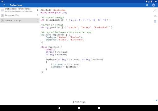Image resolution: width=158 pixels, height=111 pixels.
Task: Close the advertisement banner
Action: (x=156, y=100)
